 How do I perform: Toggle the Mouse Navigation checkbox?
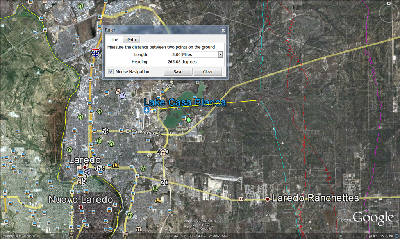111,72
